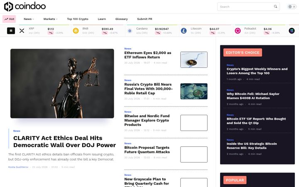This screenshot has height=187, width=299.
Task: Open Bitcoin Proposal article blank thumbnail
Action: [194, 154]
